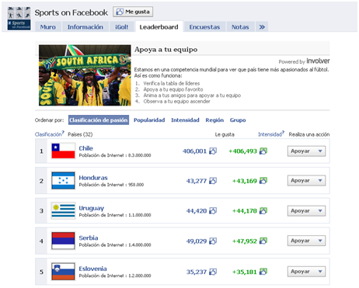The height and width of the screenshot is (288, 359).
Task: Click the blue like icon beside 406,001
Action: 213,151
